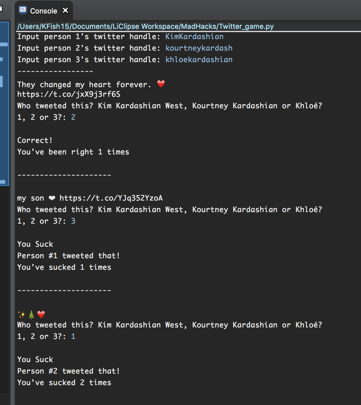The height and width of the screenshot is (405, 361).
Task: Click red heart emoji beside the Christmas tree
Action: 41,315
